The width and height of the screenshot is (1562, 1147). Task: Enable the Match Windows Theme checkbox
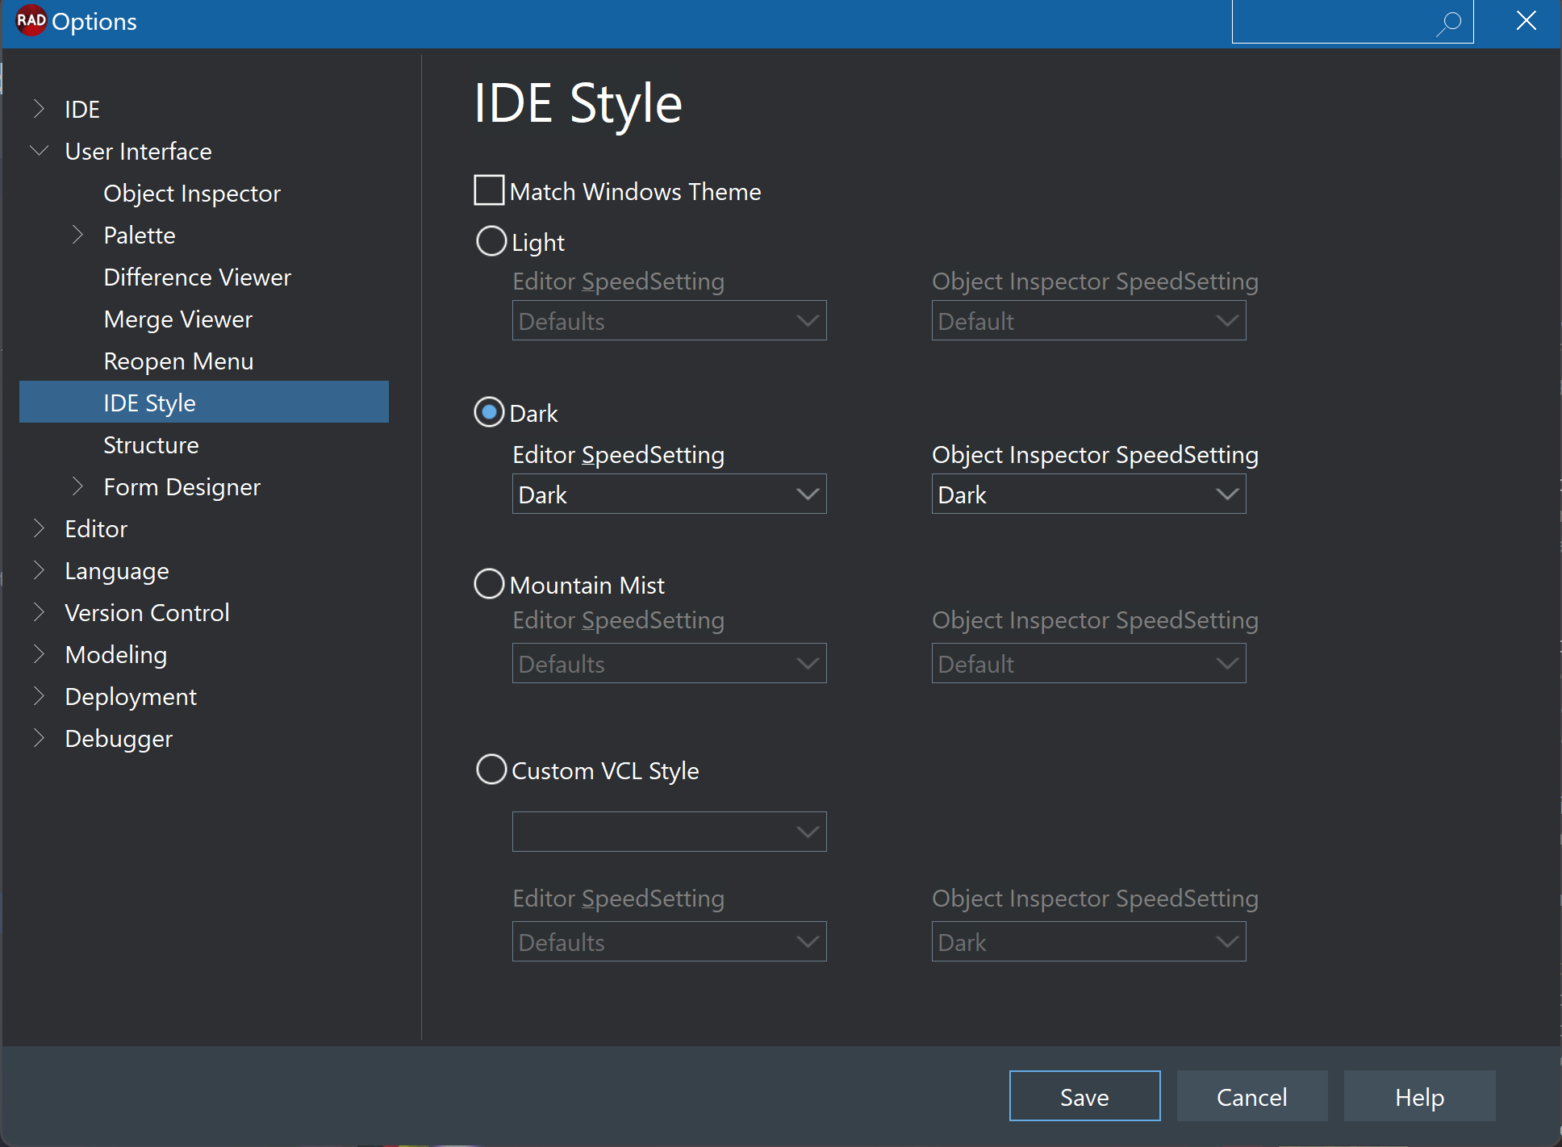tap(489, 190)
